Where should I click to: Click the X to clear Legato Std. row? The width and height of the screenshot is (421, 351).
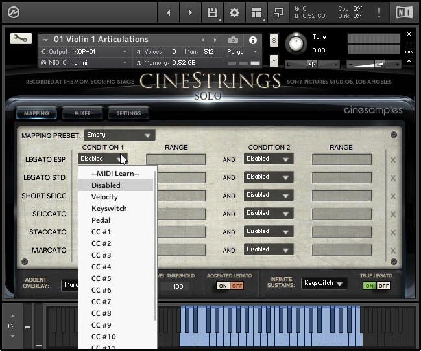(393, 178)
